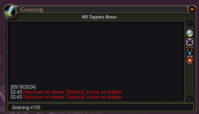This screenshot has width=199, height=114.
Task: Click the "80 Таурен Воин" character info line
Action: click(99, 17)
